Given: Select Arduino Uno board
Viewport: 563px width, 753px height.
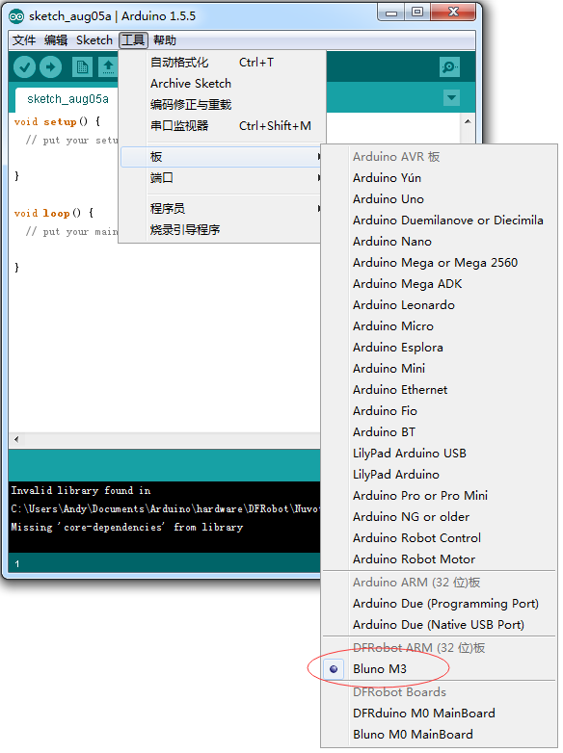Looking at the screenshot, I should point(440,199).
